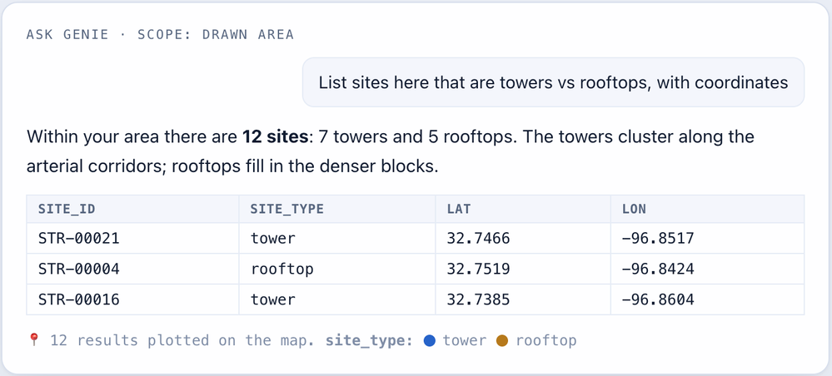Screen dimensions: 832x376
Task: Click the red map pin icon
Action: (x=34, y=340)
